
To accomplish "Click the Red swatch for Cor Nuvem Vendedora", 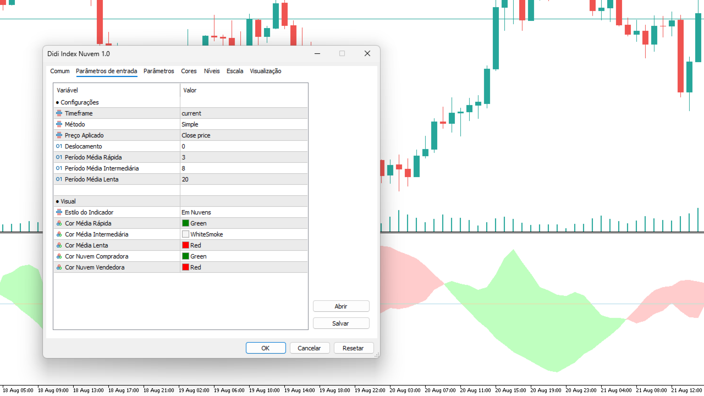I will 186,267.
